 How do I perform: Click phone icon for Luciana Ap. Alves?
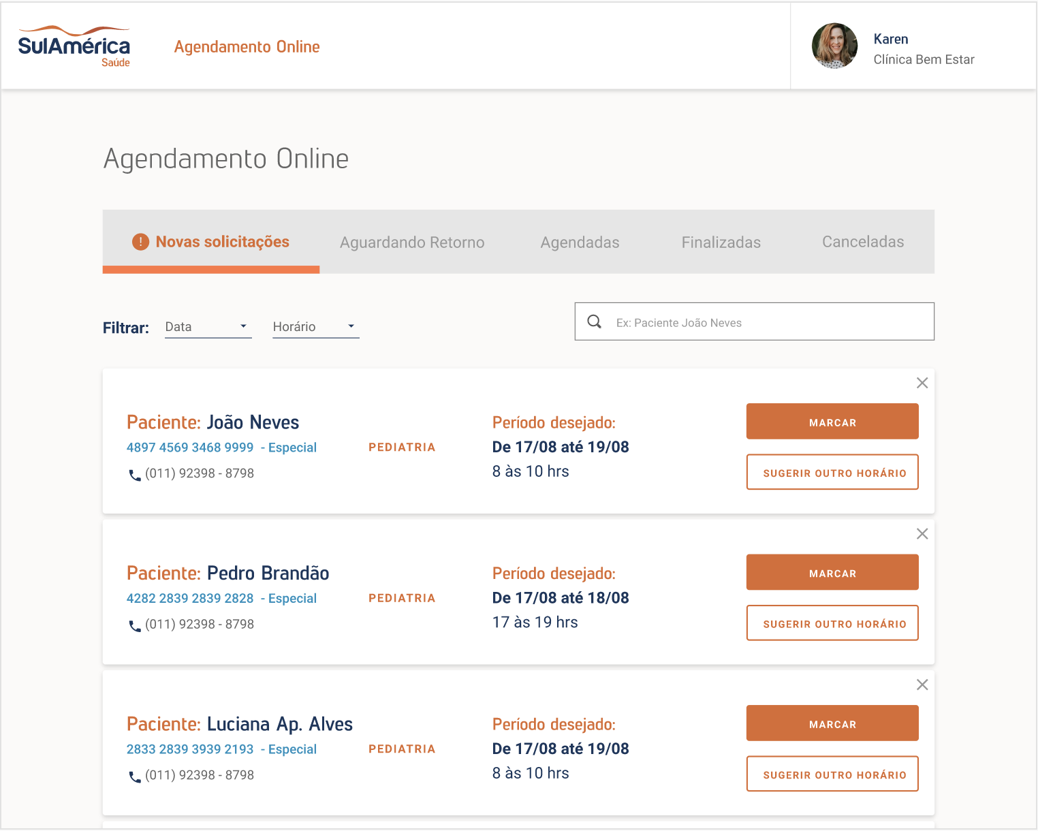[x=135, y=777]
